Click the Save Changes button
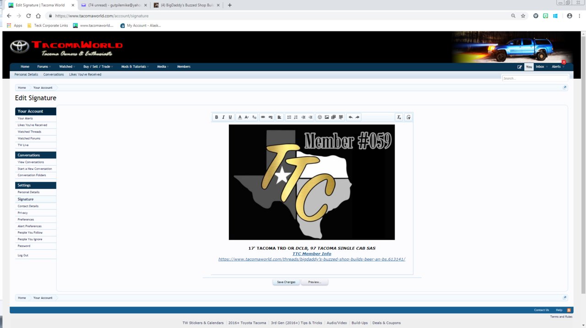586x328 pixels. [x=286, y=282]
